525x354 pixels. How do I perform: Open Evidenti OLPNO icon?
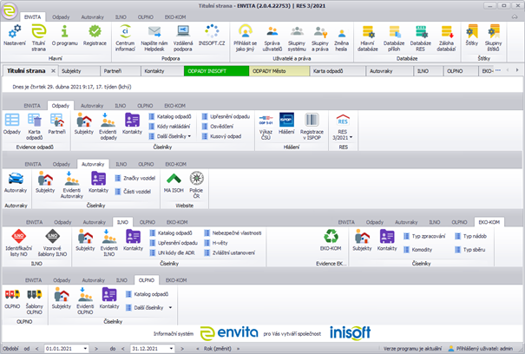point(85,301)
